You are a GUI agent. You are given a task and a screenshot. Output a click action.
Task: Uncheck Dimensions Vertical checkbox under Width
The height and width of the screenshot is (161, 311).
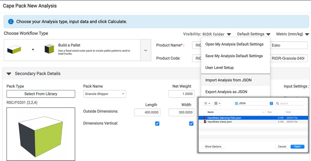[x=191, y=124]
